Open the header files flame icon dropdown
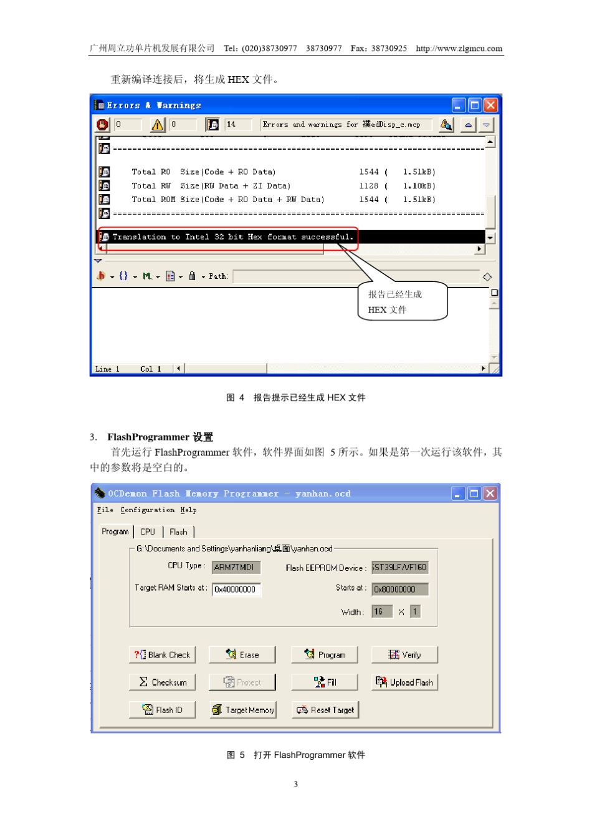The width and height of the screenshot is (592, 839). [104, 276]
